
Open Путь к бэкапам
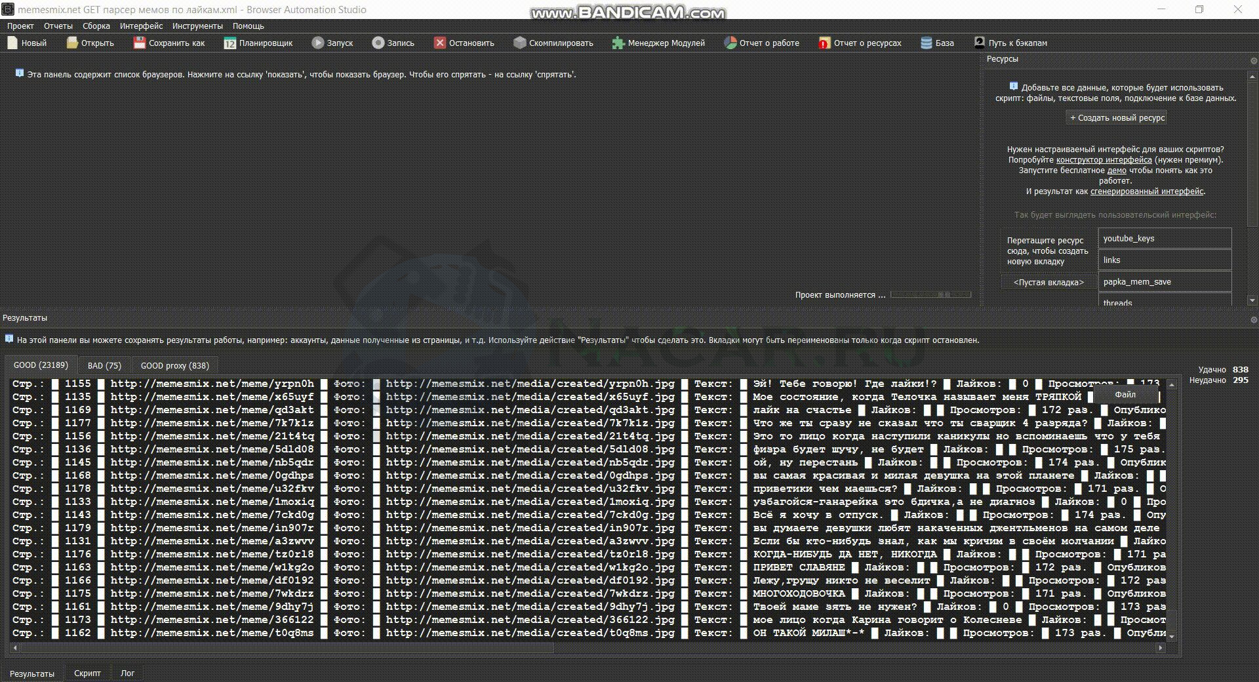pyautogui.click(x=1010, y=43)
